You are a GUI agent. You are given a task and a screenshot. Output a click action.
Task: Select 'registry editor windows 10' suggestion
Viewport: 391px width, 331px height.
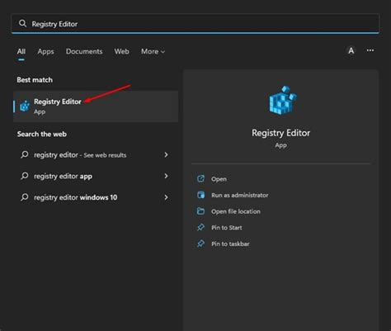pyautogui.click(x=96, y=197)
